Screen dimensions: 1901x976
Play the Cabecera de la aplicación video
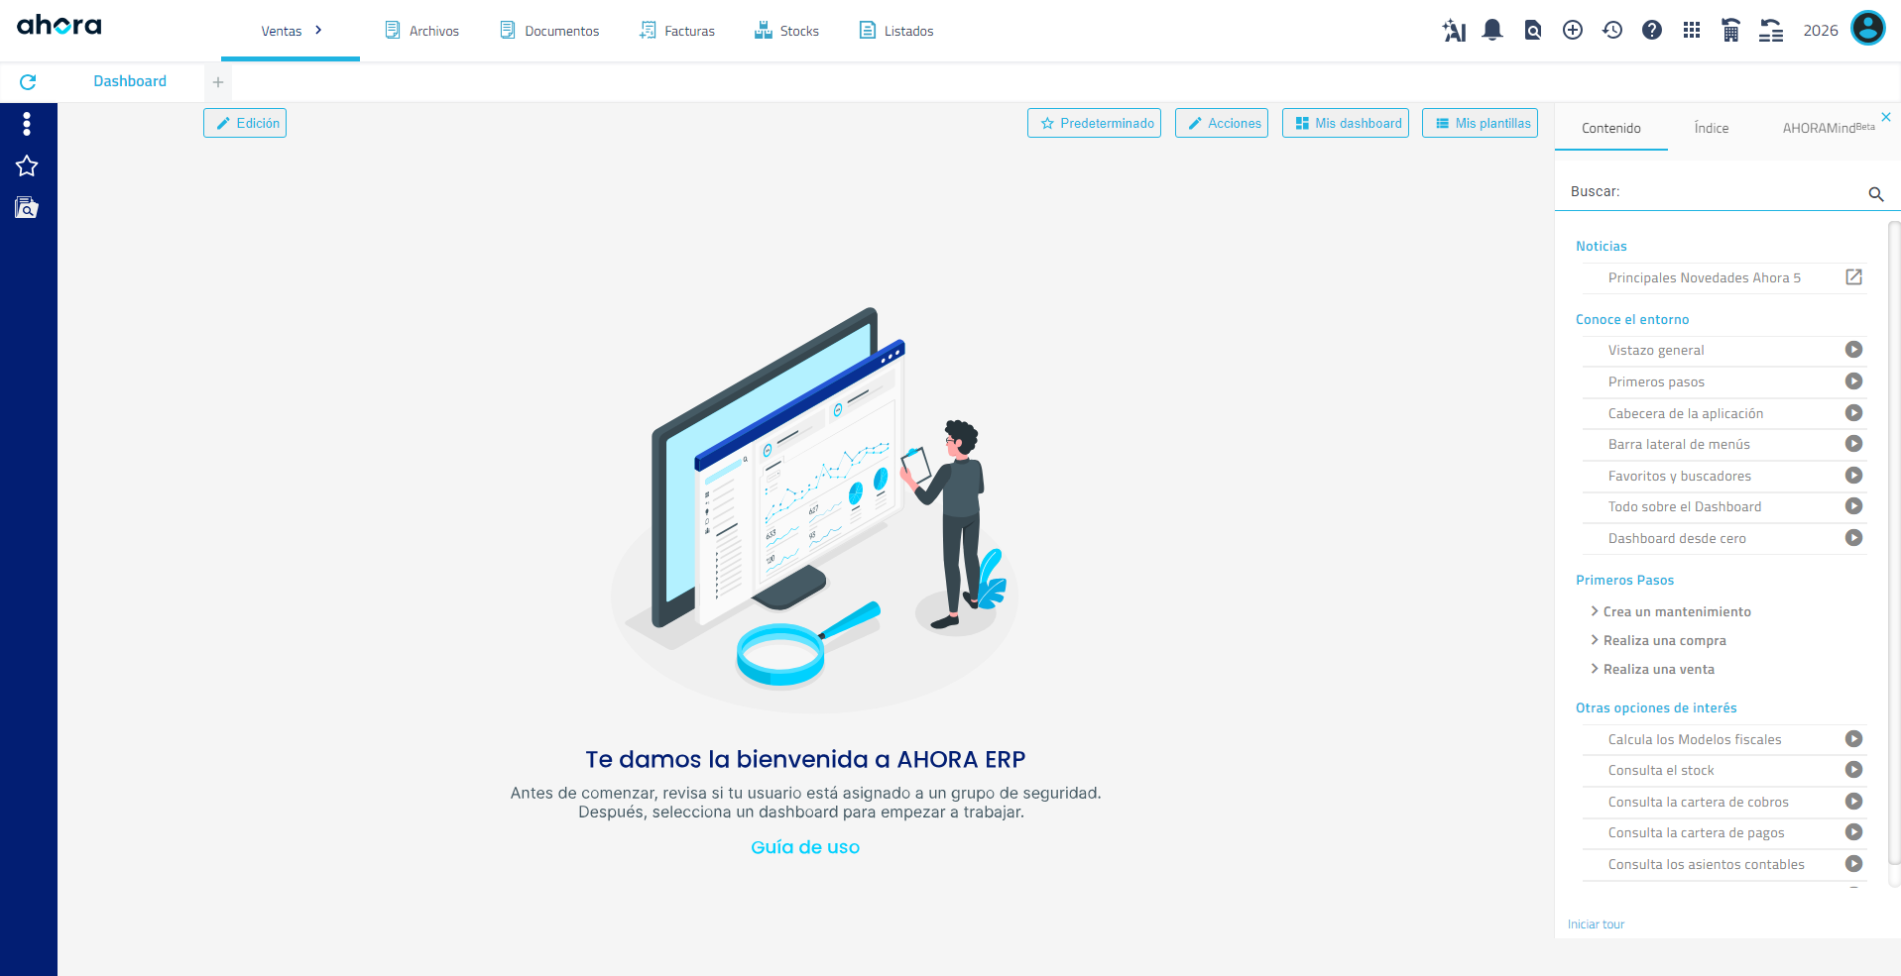[1853, 413]
